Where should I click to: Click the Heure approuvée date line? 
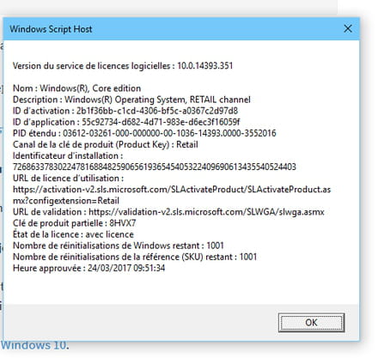[x=88, y=268]
